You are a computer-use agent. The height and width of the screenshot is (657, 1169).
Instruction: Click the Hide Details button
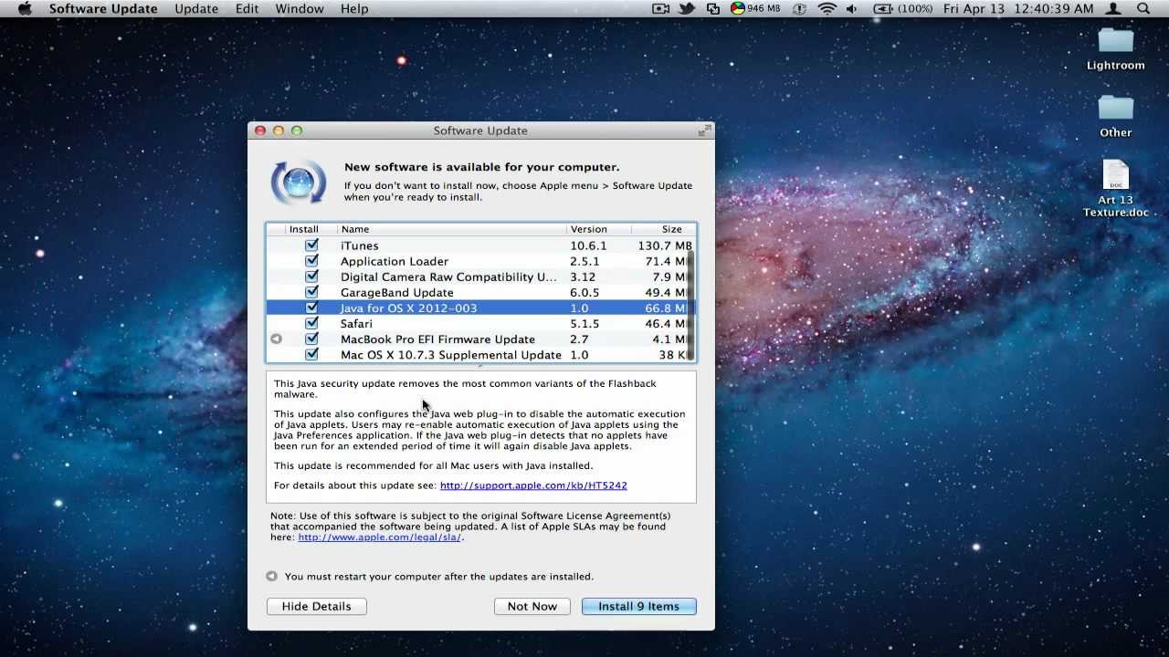click(316, 606)
